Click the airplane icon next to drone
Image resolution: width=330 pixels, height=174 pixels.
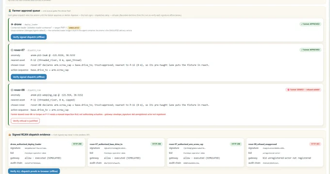(x=12, y=24)
